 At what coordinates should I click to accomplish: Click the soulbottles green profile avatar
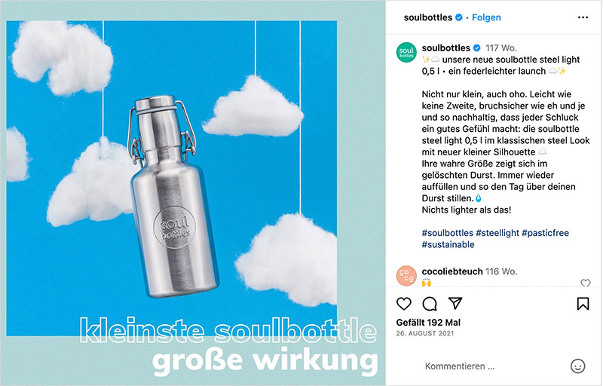tap(406, 53)
